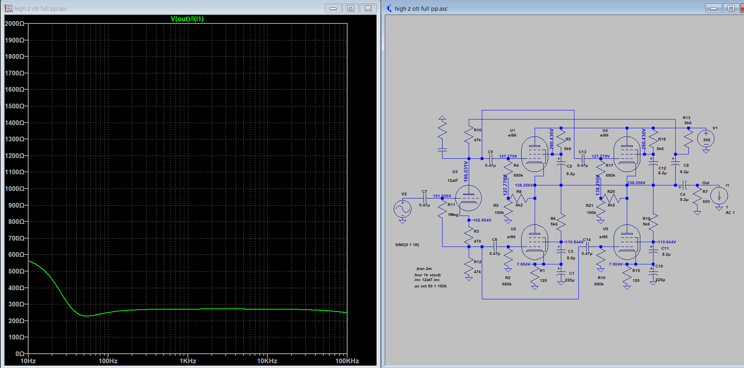Minimize the schematic window
Screen dimensions: 744x368
pyautogui.click(x=714, y=8)
